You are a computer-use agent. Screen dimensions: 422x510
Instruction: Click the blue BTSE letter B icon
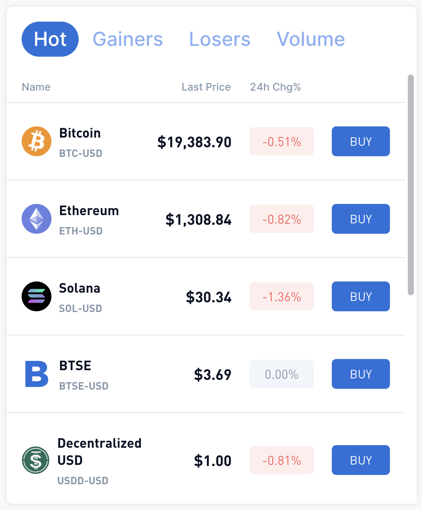[37, 374]
